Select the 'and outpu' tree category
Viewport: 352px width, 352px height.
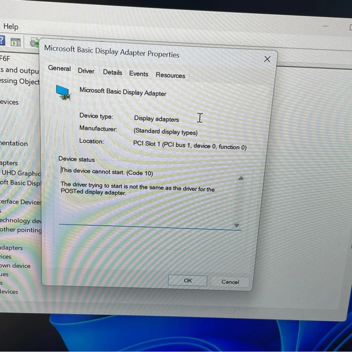[19, 70]
